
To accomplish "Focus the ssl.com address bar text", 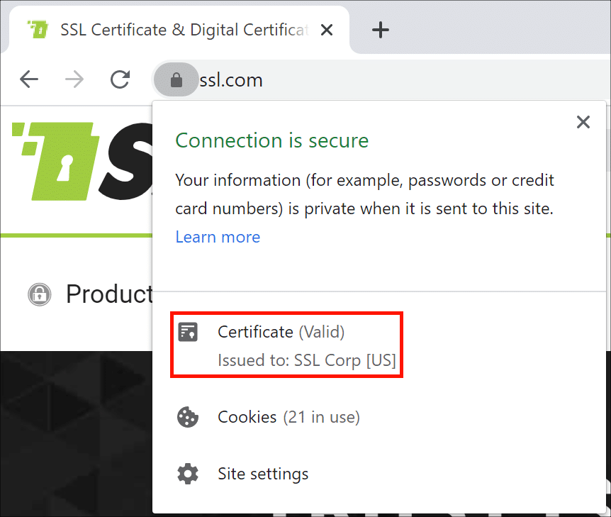I will pos(232,80).
